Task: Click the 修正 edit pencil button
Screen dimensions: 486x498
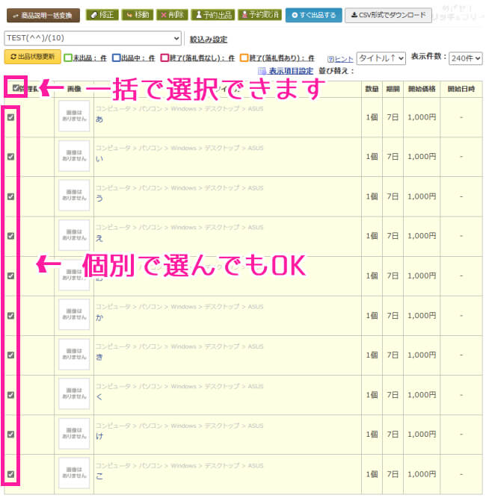Action: pyautogui.click(x=101, y=15)
